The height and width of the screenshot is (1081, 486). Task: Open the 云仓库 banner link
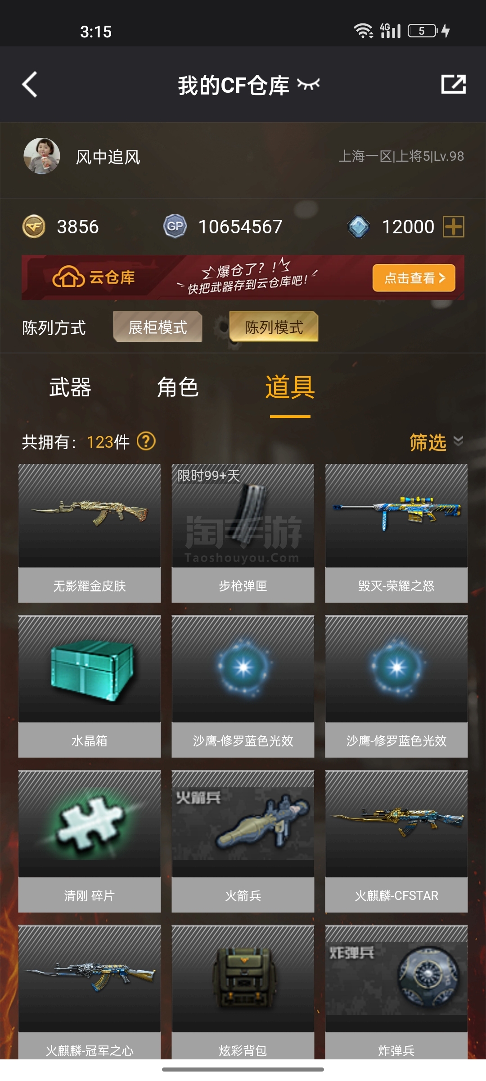pos(94,277)
